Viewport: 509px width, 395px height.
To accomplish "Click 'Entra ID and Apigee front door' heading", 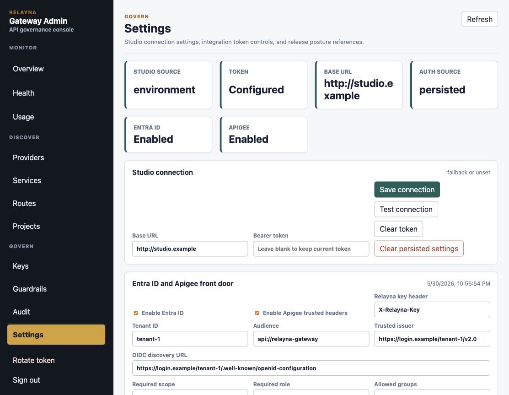I will pyautogui.click(x=183, y=284).
